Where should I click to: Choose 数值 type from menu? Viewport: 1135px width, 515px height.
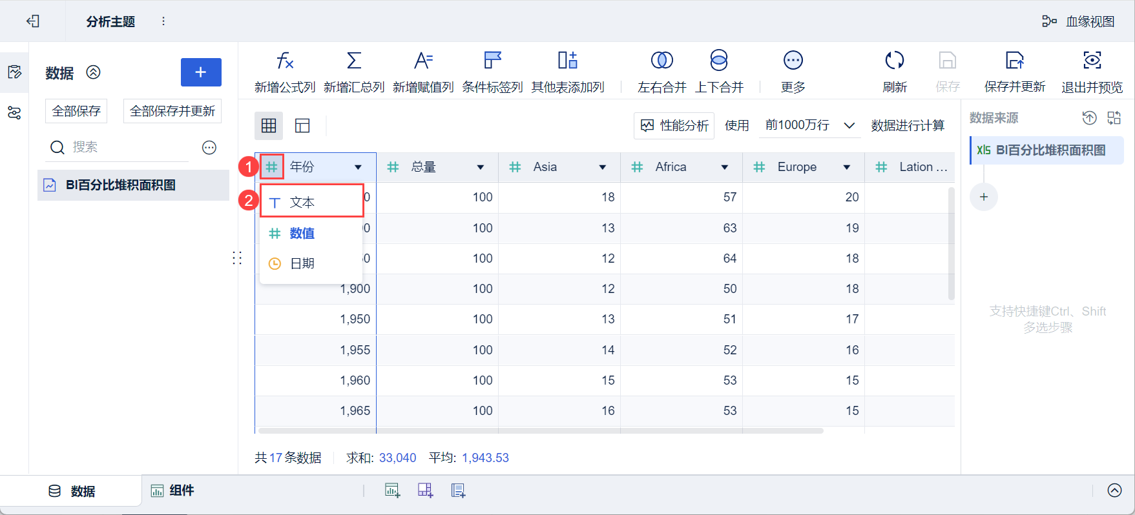(x=311, y=233)
